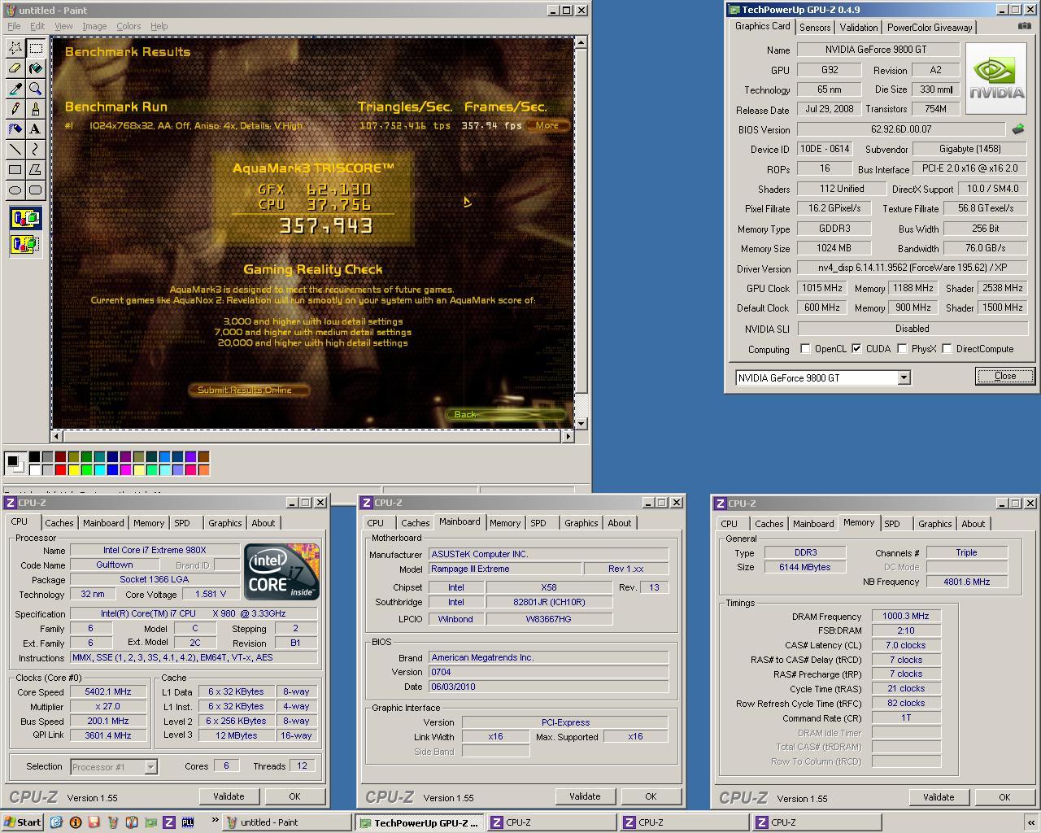Toggle the OpenCL checkbox
Image resolution: width=1041 pixels, height=833 pixels.
[x=805, y=348]
